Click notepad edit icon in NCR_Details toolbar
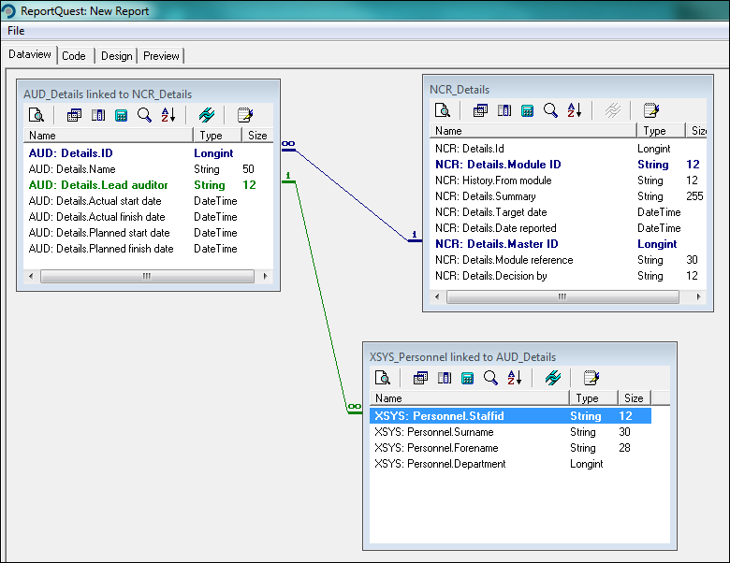 (650, 110)
